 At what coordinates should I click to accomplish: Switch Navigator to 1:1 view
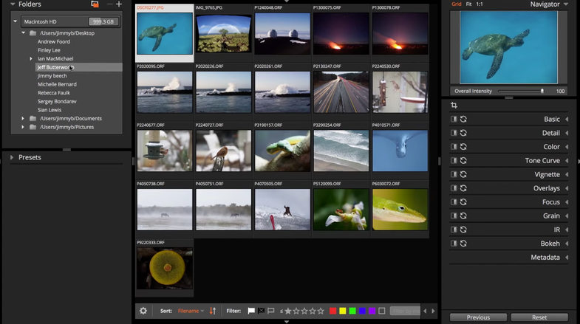click(480, 4)
